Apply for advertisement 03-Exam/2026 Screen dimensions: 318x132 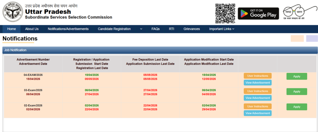297,92
